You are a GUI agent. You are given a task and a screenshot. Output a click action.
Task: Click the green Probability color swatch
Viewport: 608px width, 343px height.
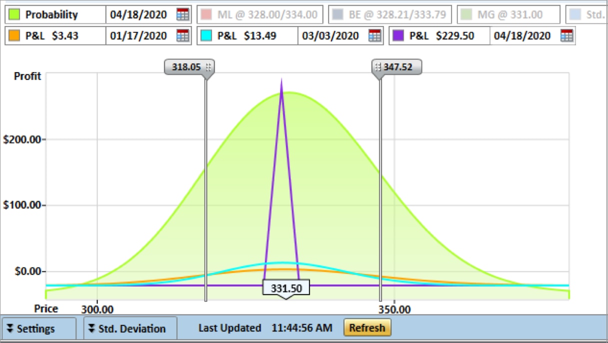(x=14, y=14)
